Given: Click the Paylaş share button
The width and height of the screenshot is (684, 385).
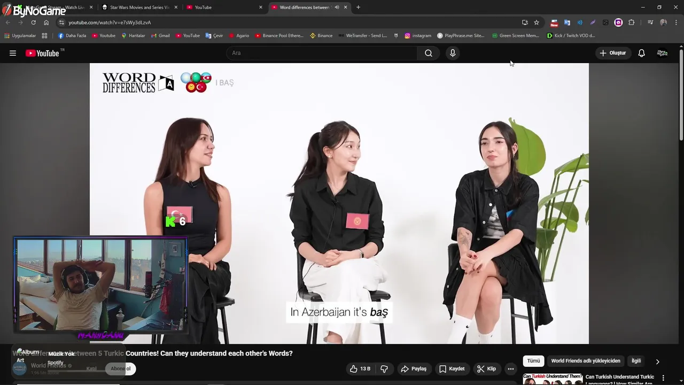Looking at the screenshot, I should (414, 369).
